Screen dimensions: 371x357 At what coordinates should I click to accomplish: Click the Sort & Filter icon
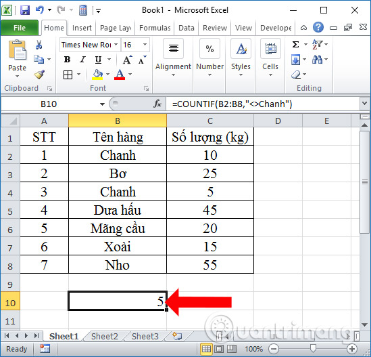click(318, 44)
